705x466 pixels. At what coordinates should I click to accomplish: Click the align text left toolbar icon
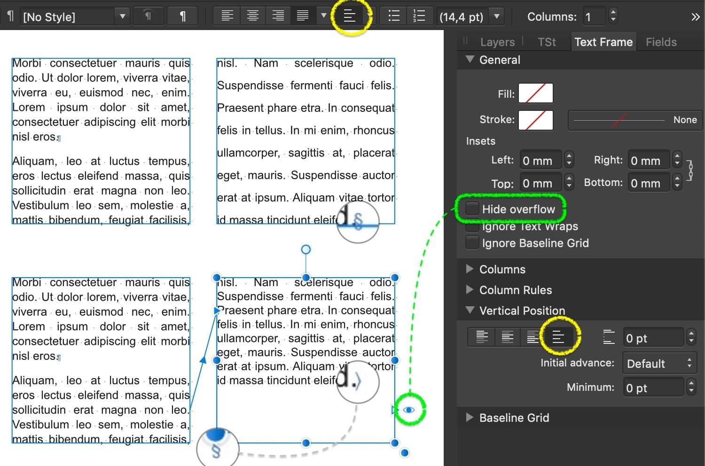227,16
